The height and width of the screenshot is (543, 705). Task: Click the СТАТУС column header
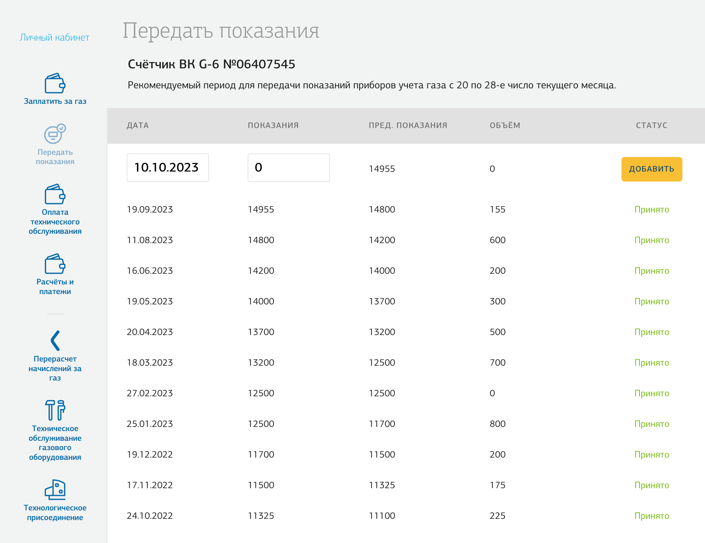pos(652,125)
